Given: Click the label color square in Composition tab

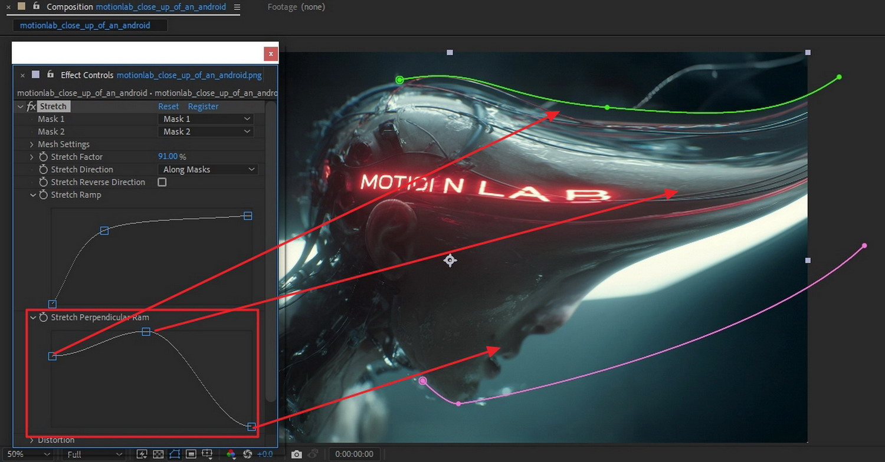Looking at the screenshot, I should pos(21,6).
